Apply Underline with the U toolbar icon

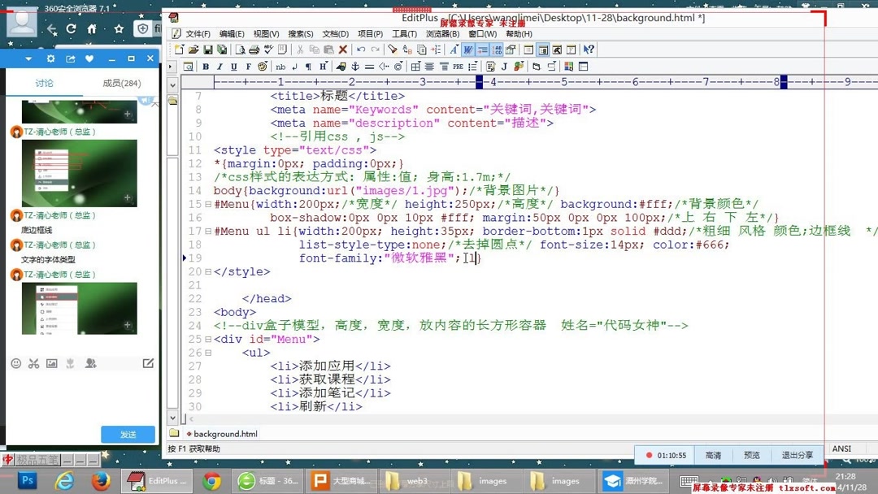coord(234,67)
